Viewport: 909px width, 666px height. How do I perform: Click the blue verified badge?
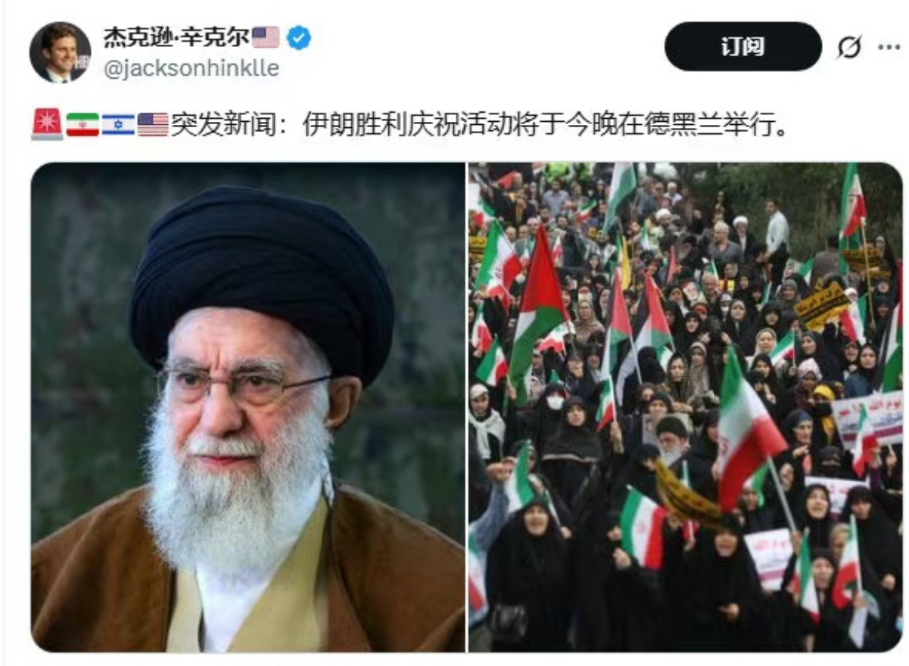pyautogui.click(x=299, y=37)
